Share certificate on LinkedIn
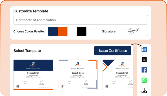Viewport: 167px width, 96px height. point(144,49)
